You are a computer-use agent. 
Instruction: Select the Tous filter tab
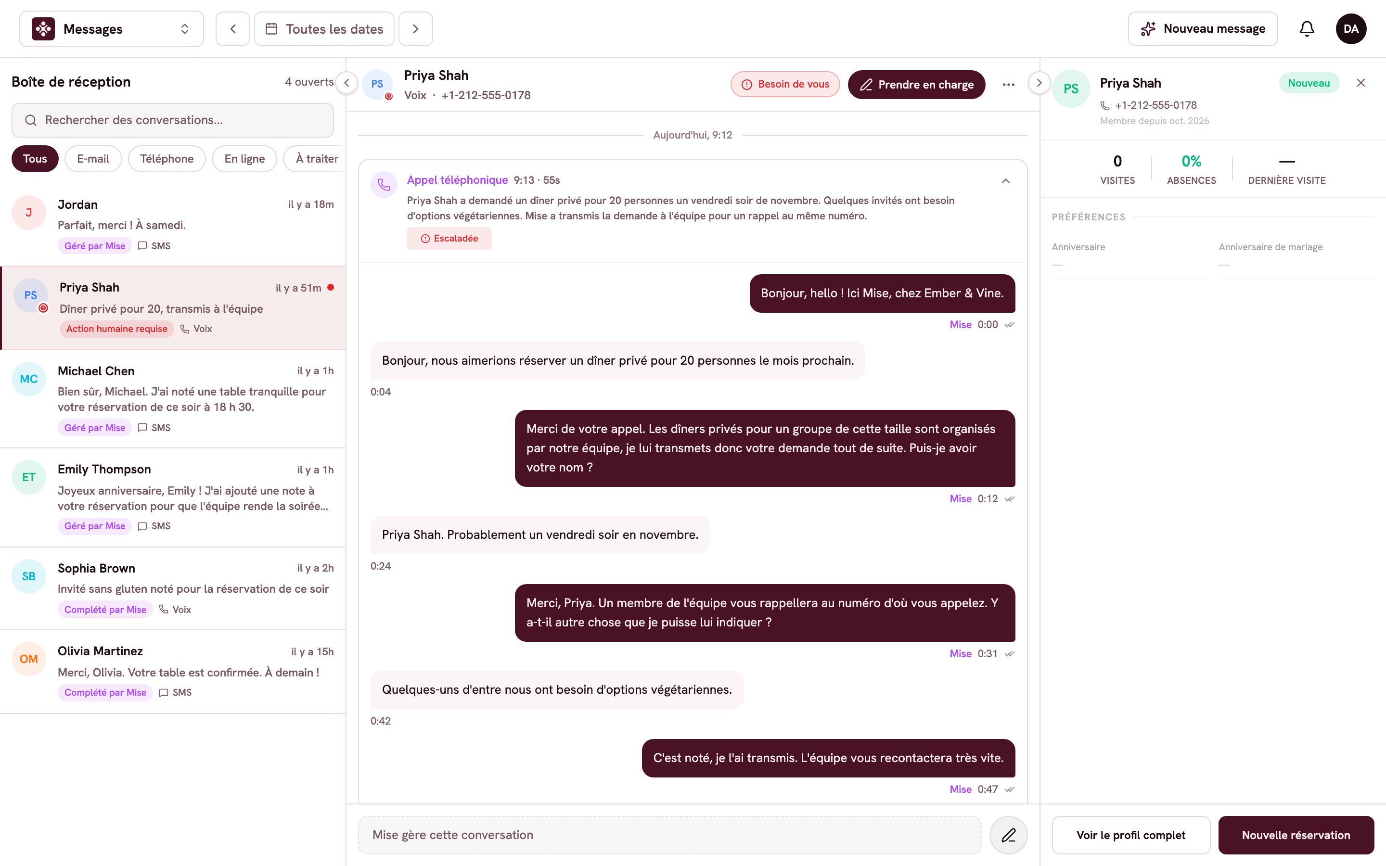(35, 159)
